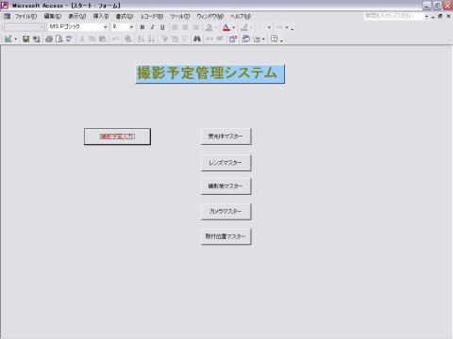Open the レコード(R) menu
The width and height of the screenshot is (453, 339).
[152, 16]
